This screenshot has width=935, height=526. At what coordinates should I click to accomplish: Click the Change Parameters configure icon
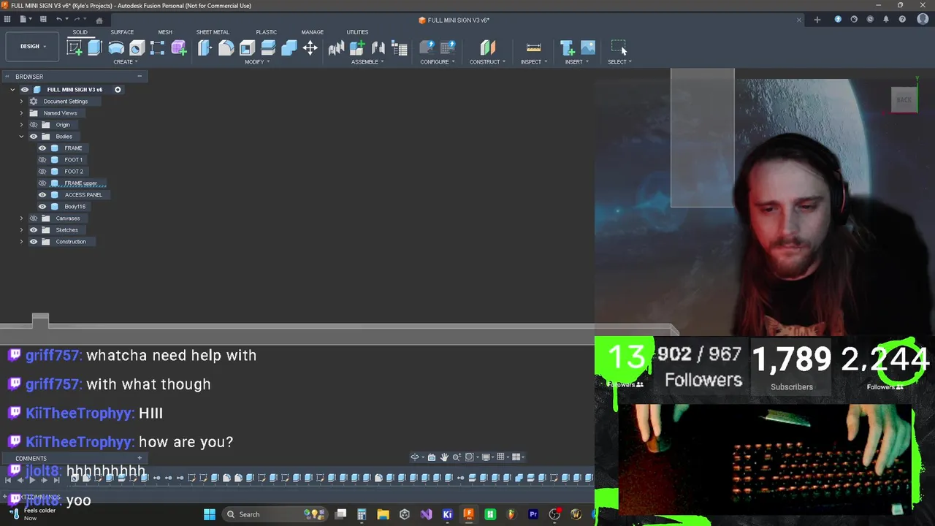(448, 48)
